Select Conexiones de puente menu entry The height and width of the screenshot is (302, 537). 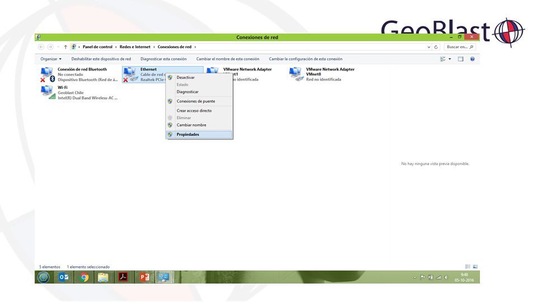[x=196, y=101]
